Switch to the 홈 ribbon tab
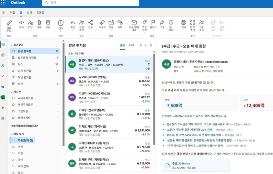 (x=21, y=13)
